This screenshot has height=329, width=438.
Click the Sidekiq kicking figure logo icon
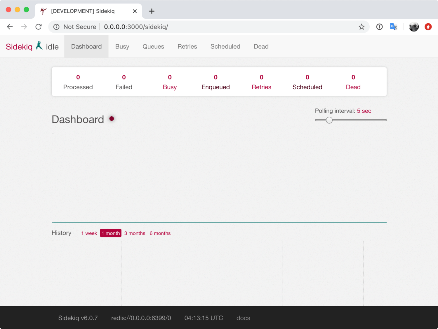(x=39, y=46)
